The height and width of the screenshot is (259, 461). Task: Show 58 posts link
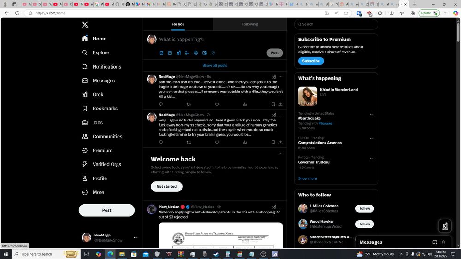pyautogui.click(x=215, y=65)
